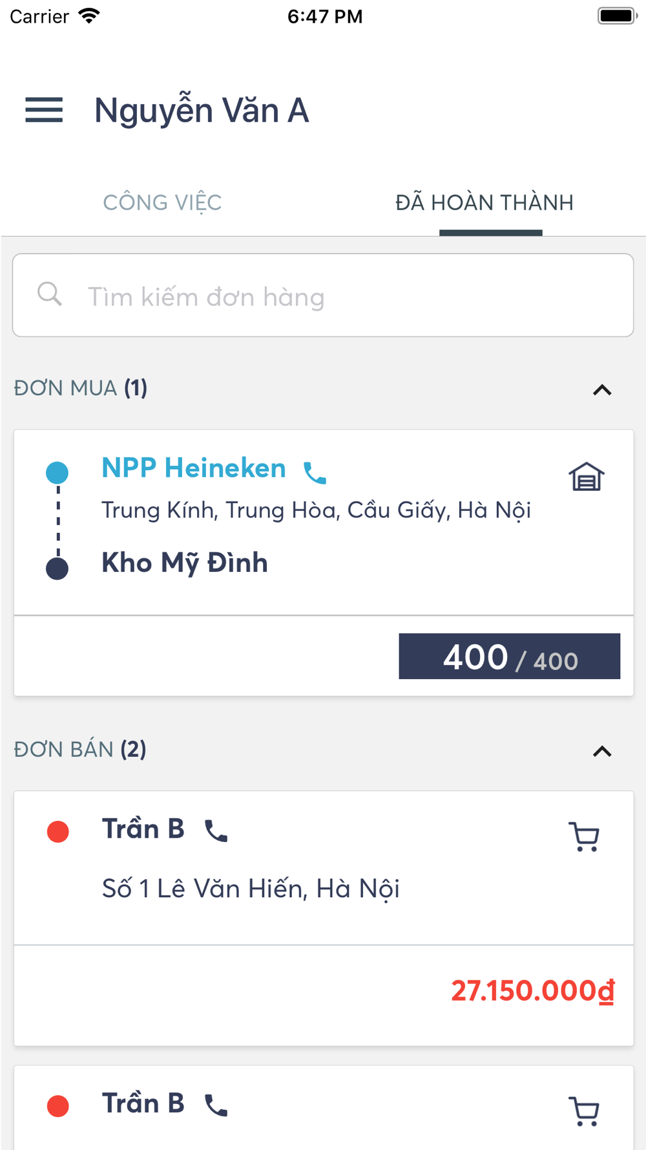Open the NPP Heineken supplier name
Viewport: 646px width, 1150px height.
pyautogui.click(x=194, y=468)
